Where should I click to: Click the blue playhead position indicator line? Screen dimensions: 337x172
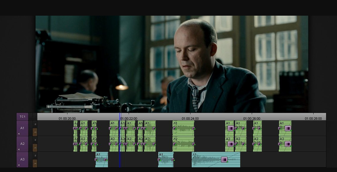(120, 140)
